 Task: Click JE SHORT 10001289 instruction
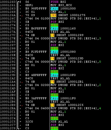pos(67,35)
